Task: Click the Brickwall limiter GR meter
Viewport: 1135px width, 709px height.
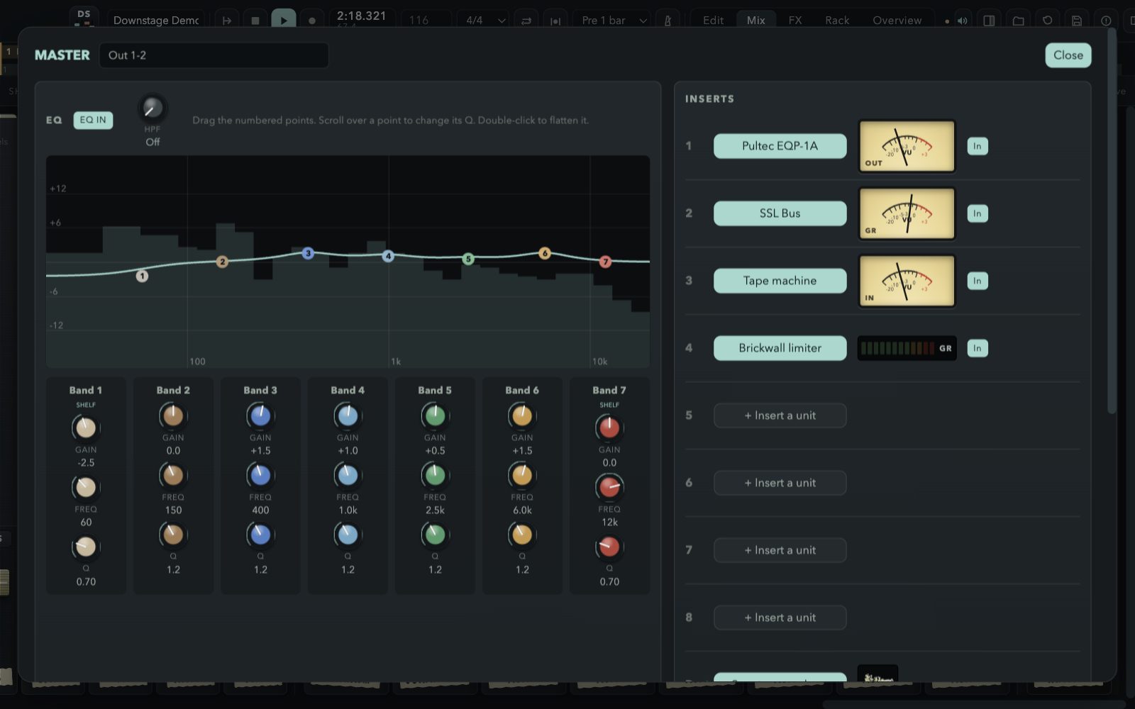Action: point(907,348)
